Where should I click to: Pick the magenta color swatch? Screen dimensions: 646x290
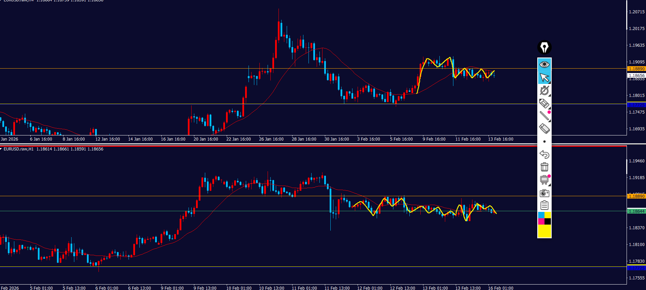[541, 221]
